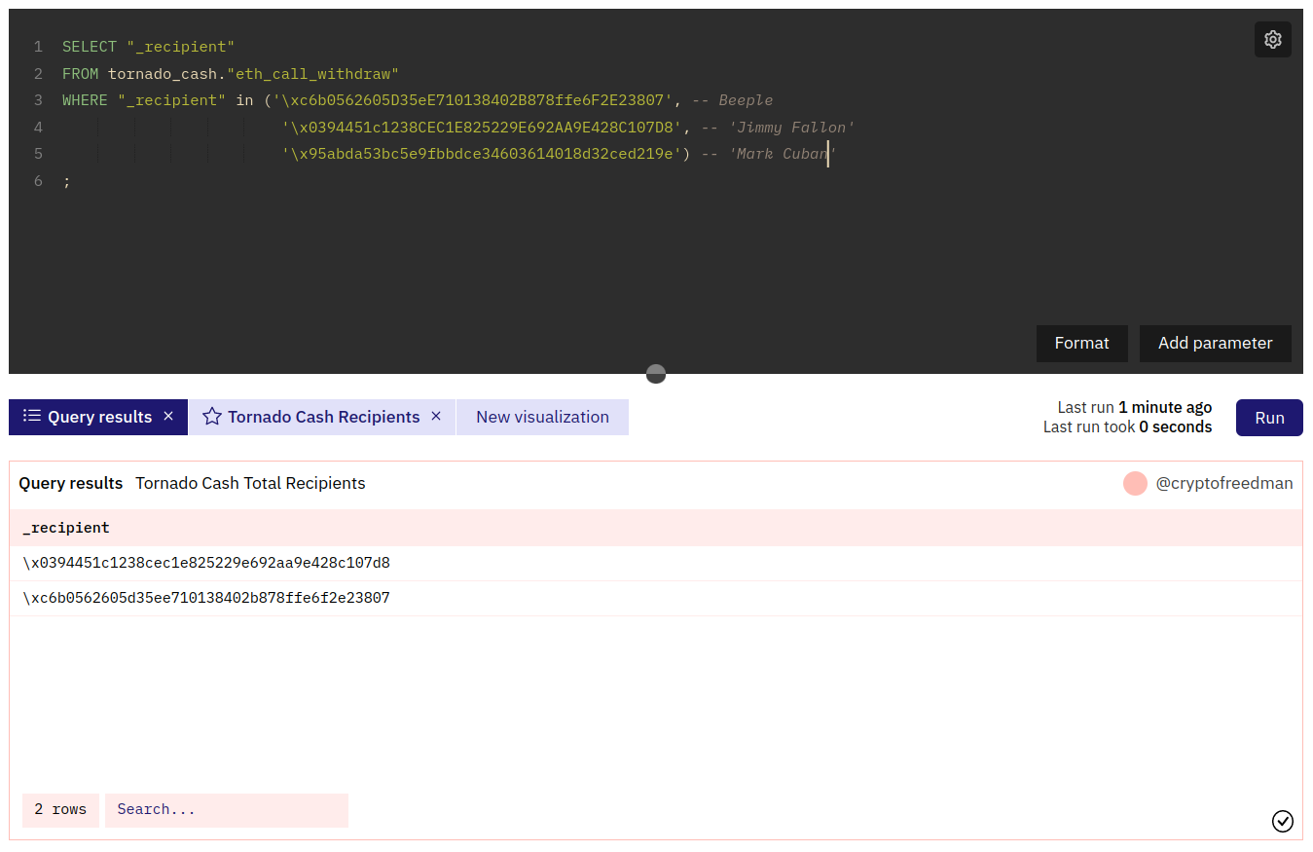
Task: Grab the editor resize handle circle
Action: tap(656, 374)
